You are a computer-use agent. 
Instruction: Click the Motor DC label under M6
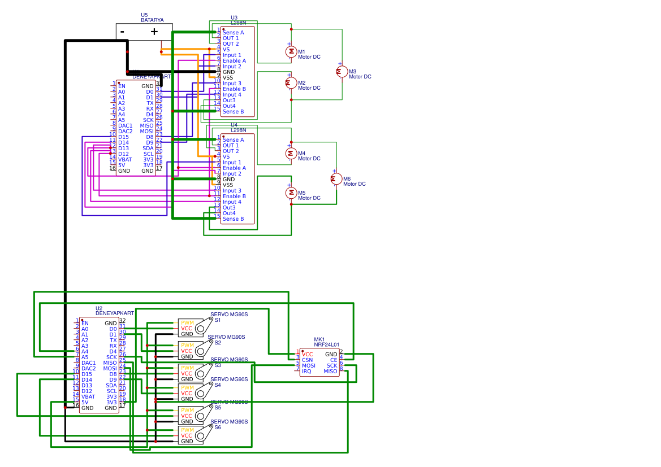pos(355,184)
